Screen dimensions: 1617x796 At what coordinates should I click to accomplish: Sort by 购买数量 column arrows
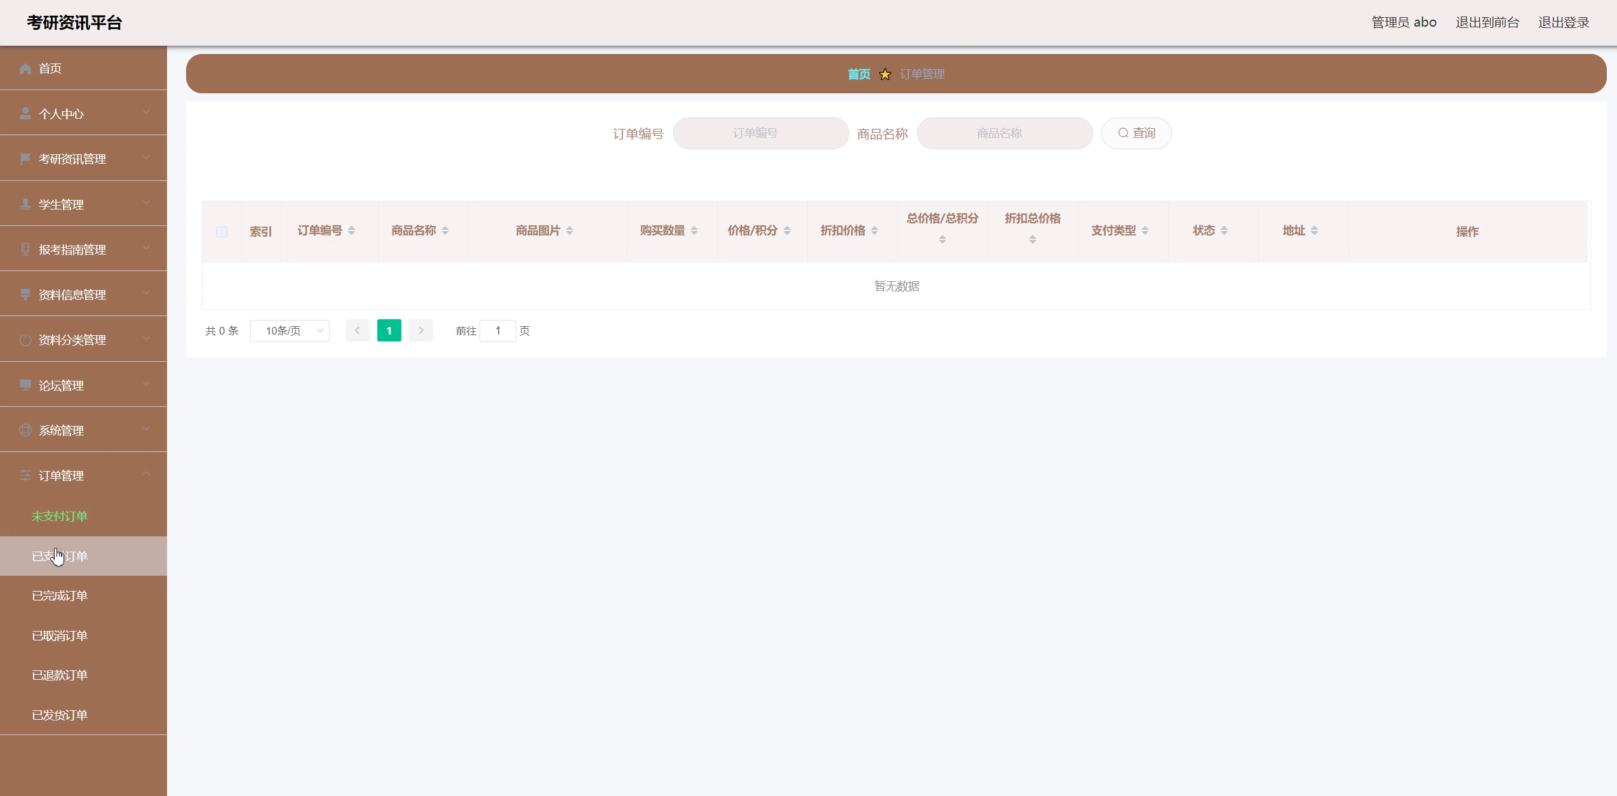coord(694,230)
